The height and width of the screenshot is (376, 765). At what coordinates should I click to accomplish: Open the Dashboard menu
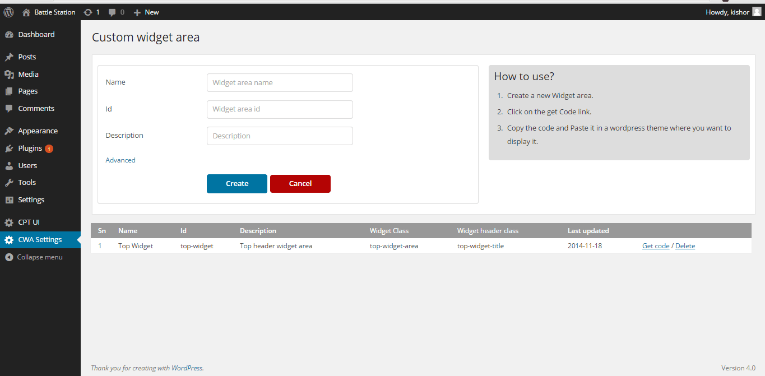coord(35,34)
